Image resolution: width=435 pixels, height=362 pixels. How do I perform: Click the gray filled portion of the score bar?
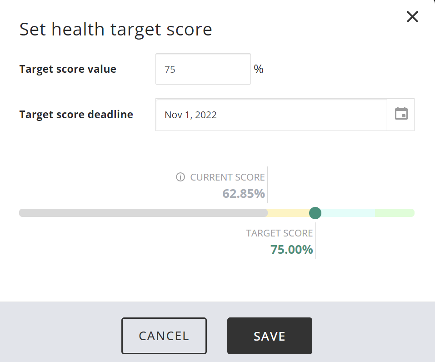143,213
